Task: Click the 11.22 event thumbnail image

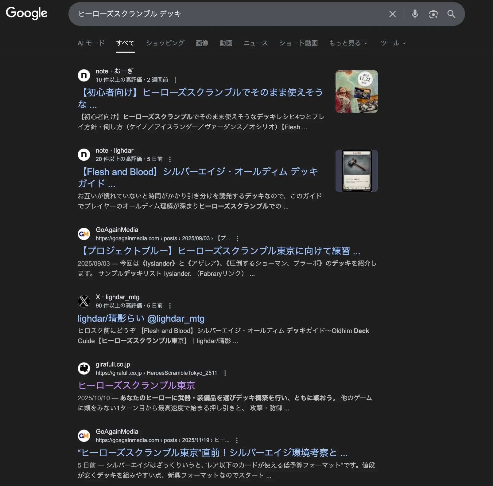Action: tap(356, 92)
